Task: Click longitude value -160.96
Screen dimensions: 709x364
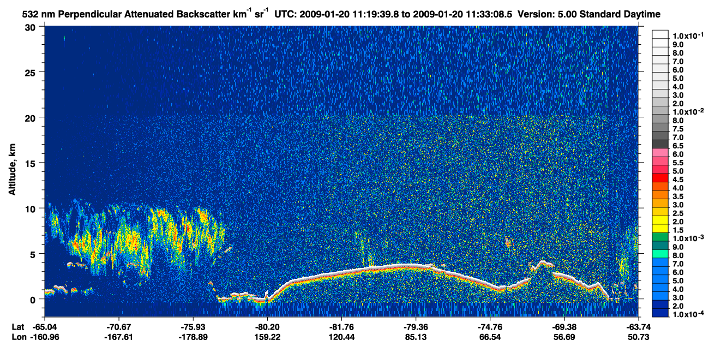Action: pyautogui.click(x=45, y=337)
